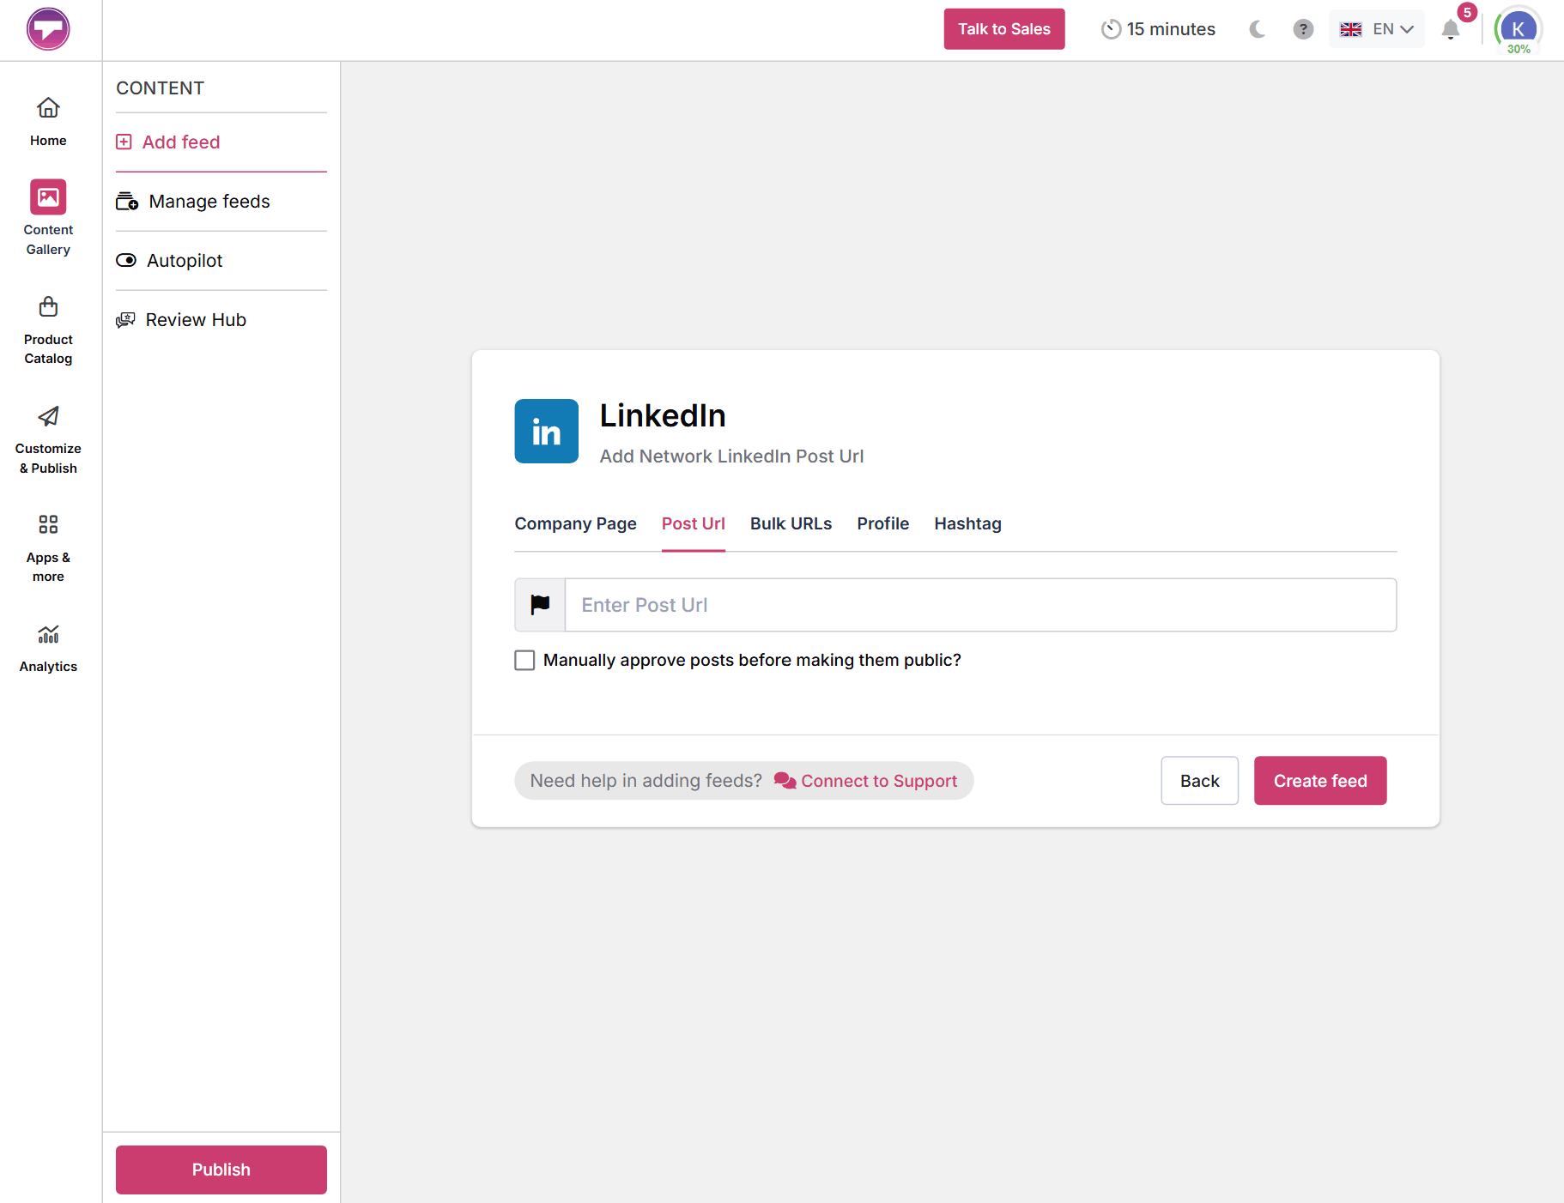This screenshot has height=1203, width=1564.
Task: Open notifications bell with 5 badge
Action: coord(1451,29)
